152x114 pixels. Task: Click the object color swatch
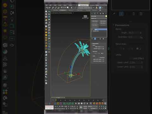[106, 16]
